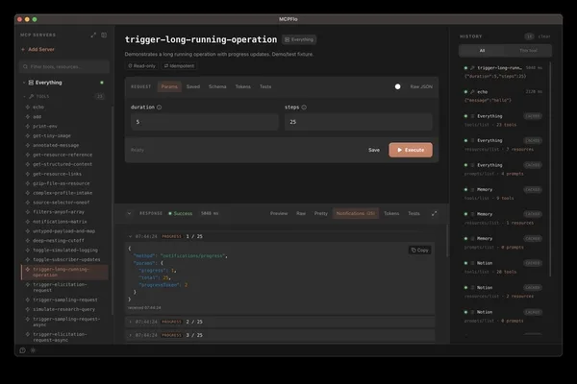Open Memory tools/list 9 tools history entry
Screen dimensions: 577x384
(502, 194)
